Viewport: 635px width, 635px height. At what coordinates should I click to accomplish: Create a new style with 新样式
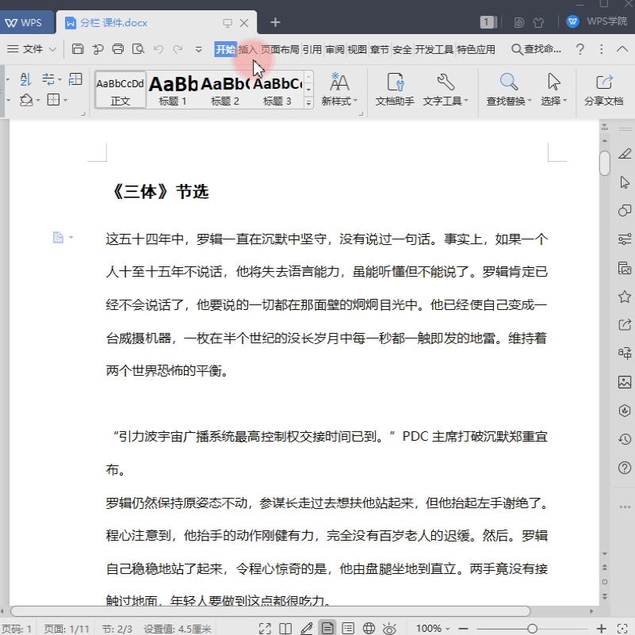pyautogui.click(x=339, y=87)
